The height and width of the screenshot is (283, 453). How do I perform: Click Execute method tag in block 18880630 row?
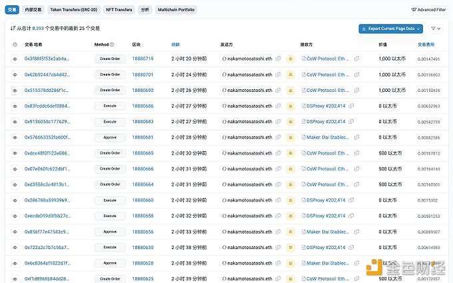coord(110,247)
